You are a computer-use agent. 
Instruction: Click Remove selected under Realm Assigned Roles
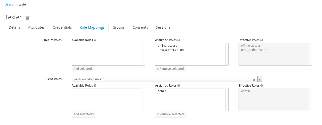tap(170, 69)
